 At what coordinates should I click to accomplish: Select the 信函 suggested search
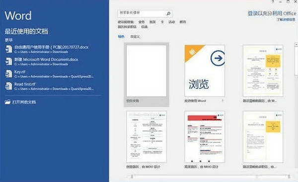145,27
